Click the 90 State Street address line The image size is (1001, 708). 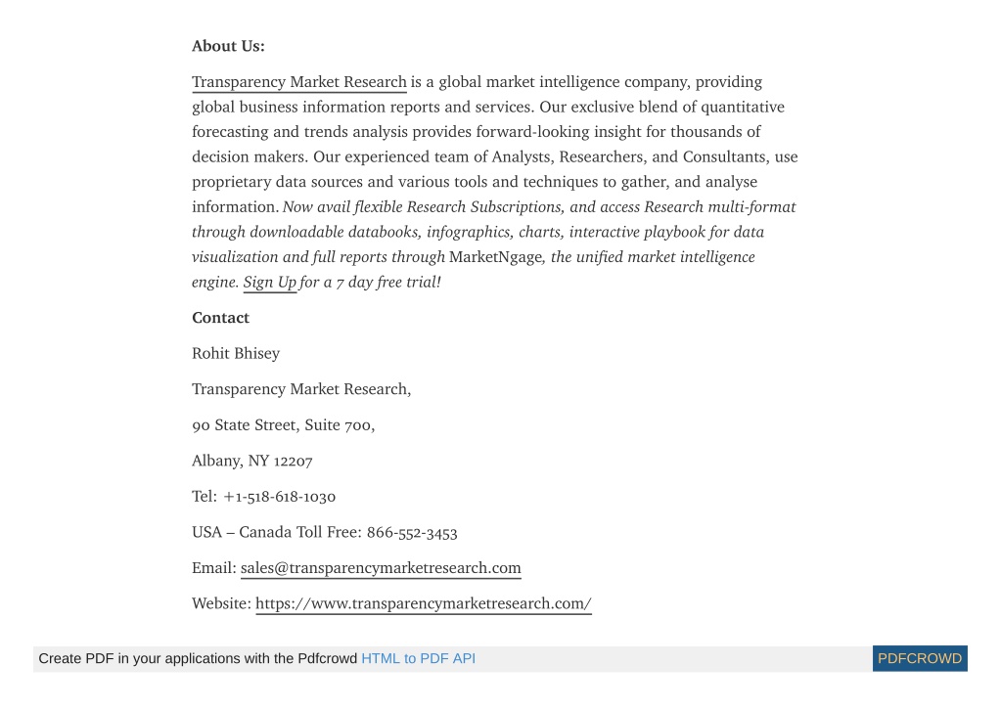tap(283, 424)
